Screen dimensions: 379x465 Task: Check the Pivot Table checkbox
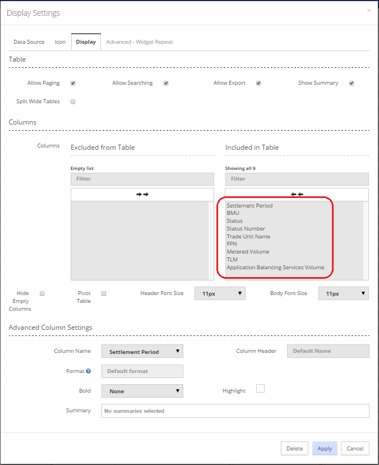pyautogui.click(x=104, y=293)
